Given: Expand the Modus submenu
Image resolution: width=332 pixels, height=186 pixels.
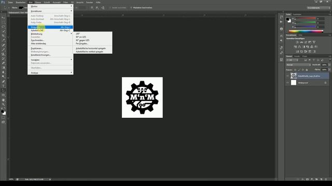Looking at the screenshot, I should pos(50,6).
